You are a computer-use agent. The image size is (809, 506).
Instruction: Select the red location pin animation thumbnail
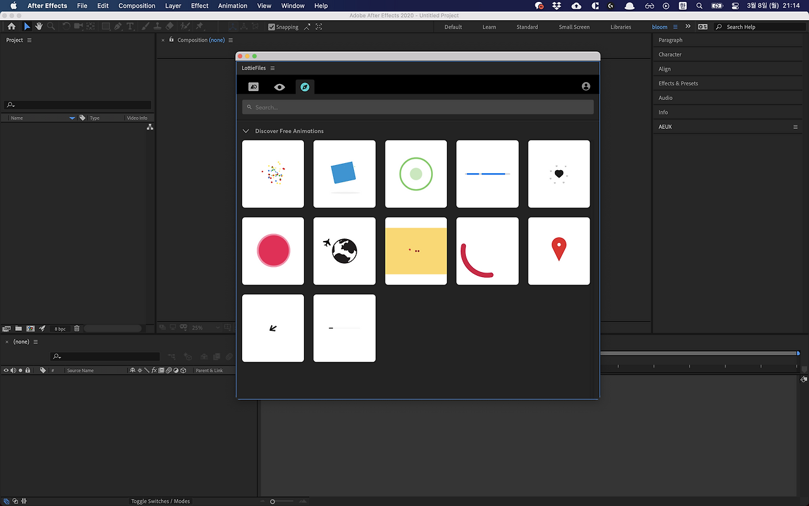pyautogui.click(x=559, y=251)
